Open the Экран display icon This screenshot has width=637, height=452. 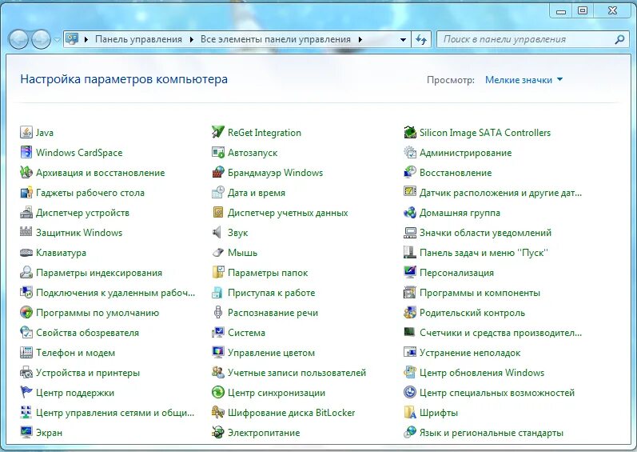[x=26, y=432]
